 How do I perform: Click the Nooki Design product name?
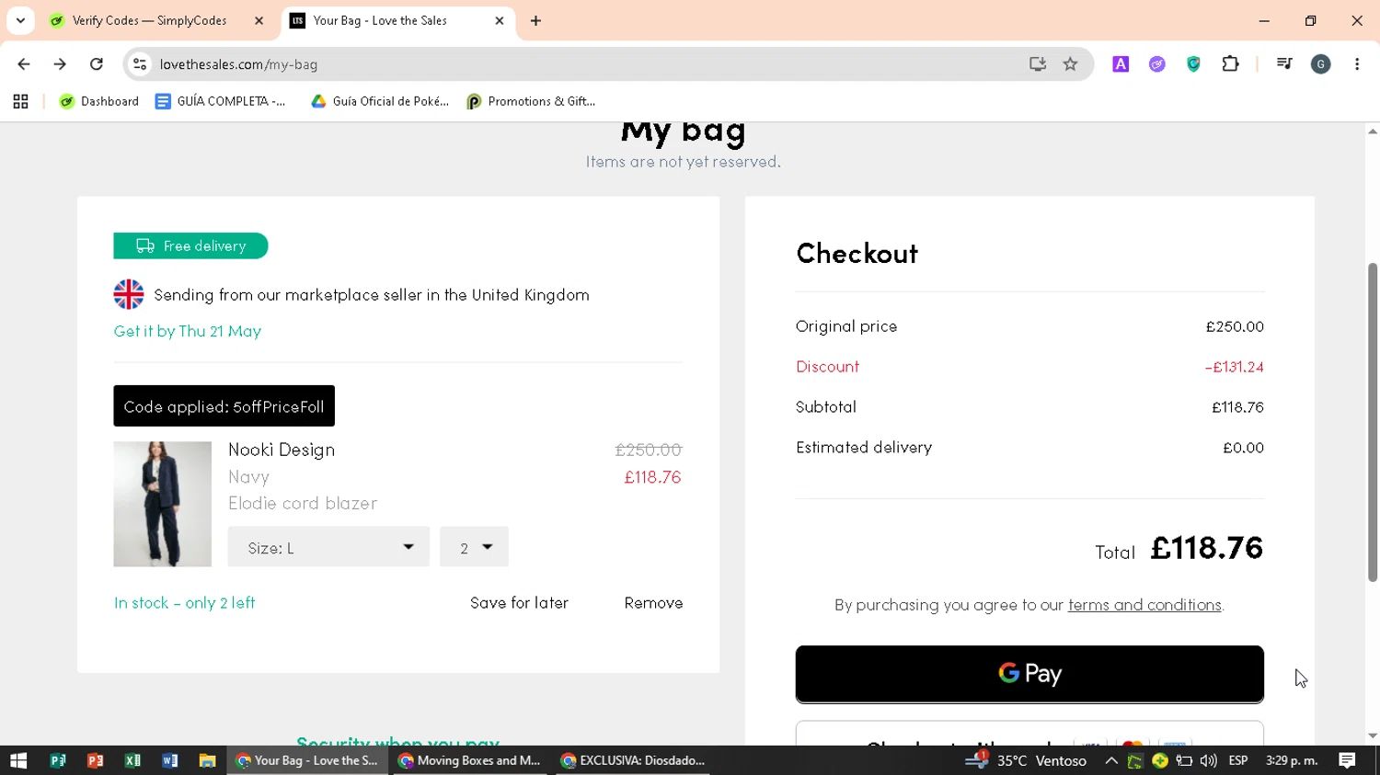pyautogui.click(x=282, y=450)
